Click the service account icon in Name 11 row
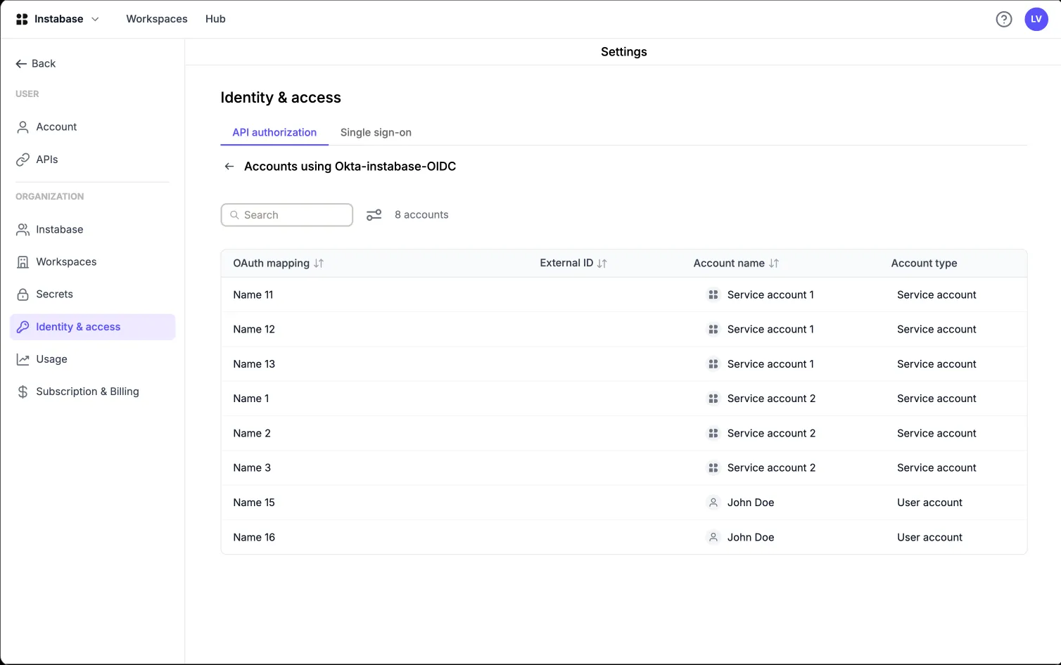 [713, 295]
